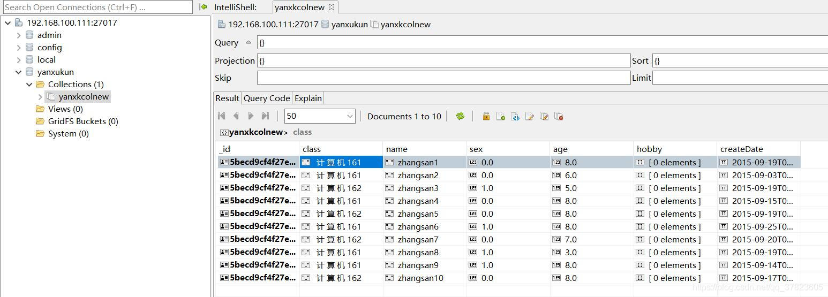The width and height of the screenshot is (828, 297).
Task: Switch to the Result tab
Action: tap(227, 98)
